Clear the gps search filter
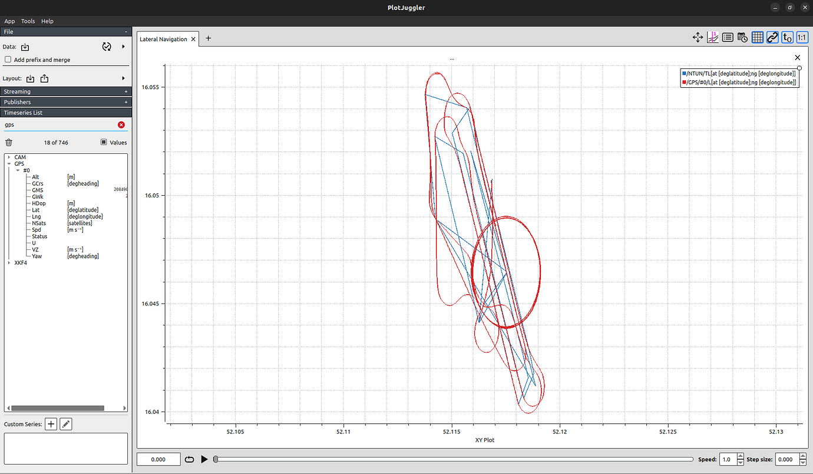Screen dimensions: 813x474 click(121, 124)
